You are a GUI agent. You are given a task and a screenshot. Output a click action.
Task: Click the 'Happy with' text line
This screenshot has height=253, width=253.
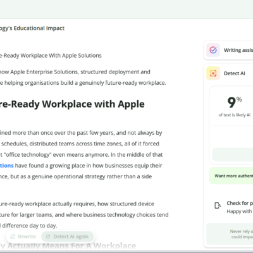(x=240, y=211)
